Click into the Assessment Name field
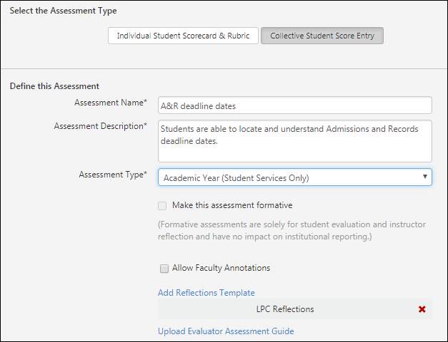Viewport: 448px width, 342px height. 295,105
